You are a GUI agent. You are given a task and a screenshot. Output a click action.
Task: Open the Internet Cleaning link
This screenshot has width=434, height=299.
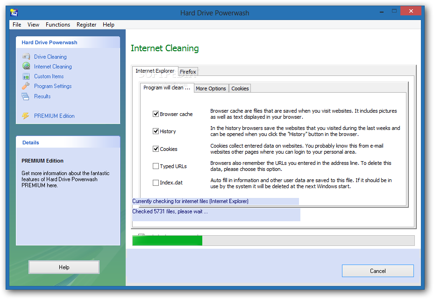coord(53,67)
